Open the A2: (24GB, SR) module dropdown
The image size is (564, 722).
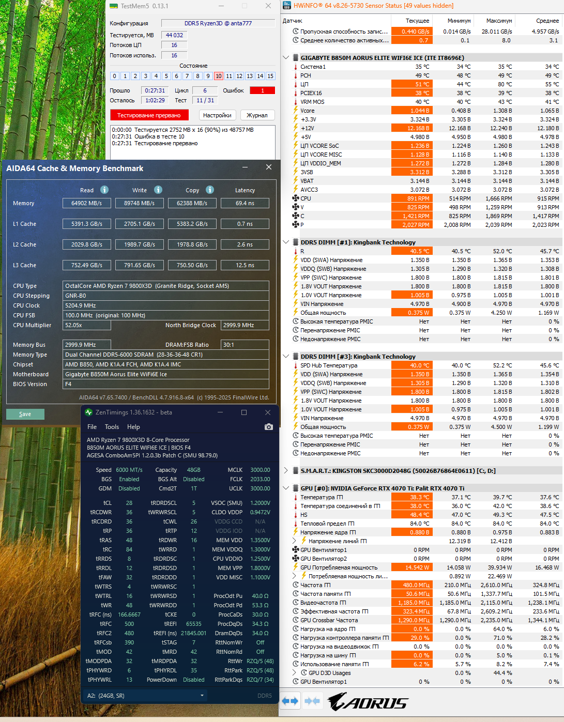pyautogui.click(x=145, y=696)
